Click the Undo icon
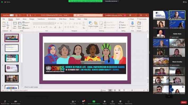The image size is (188, 105). [x=20, y=15]
